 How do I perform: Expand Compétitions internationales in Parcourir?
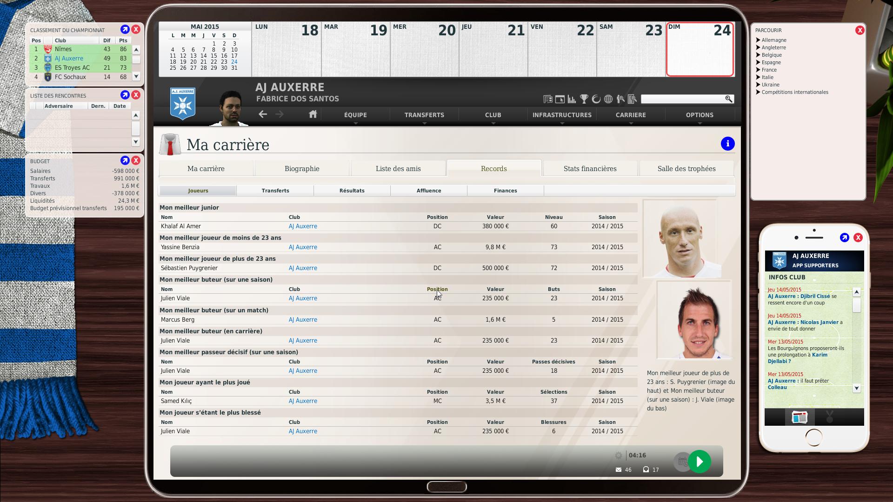pos(758,92)
